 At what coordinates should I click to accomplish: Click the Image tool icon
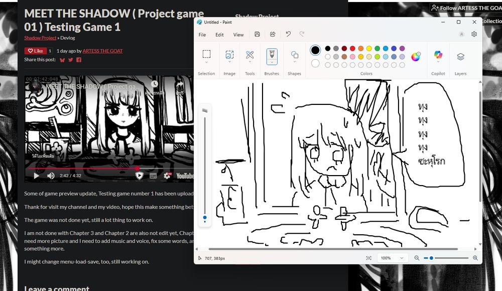tap(229, 54)
